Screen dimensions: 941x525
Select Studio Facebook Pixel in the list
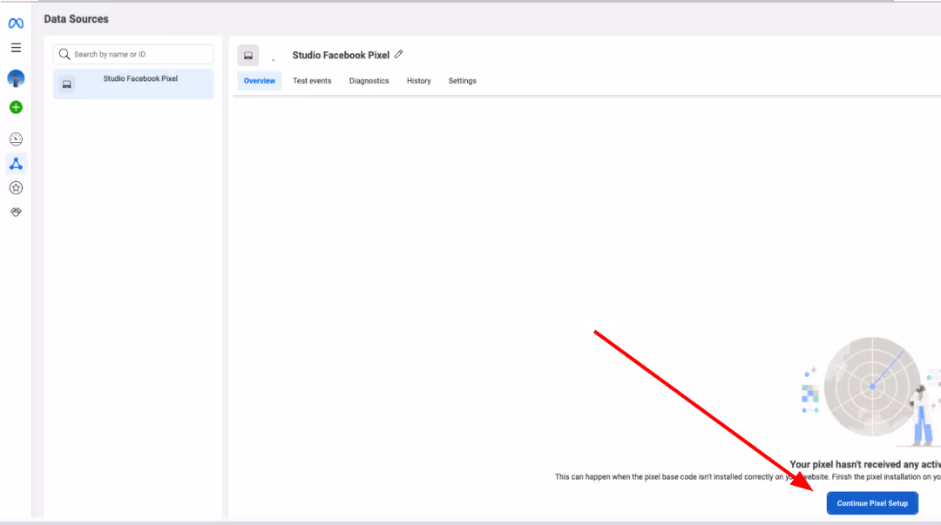[x=133, y=84]
